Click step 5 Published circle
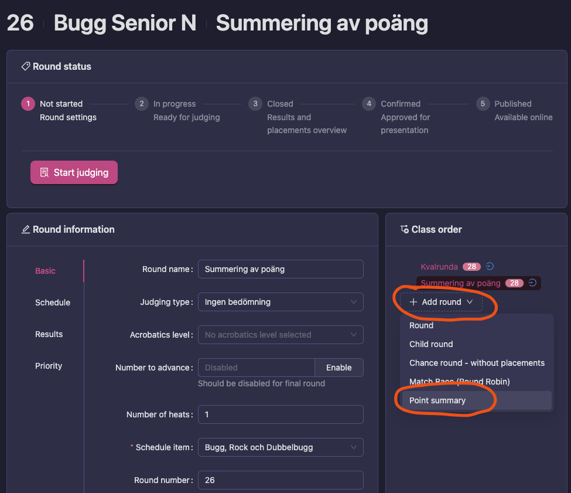Screen dimensions: 571x493 483,104
